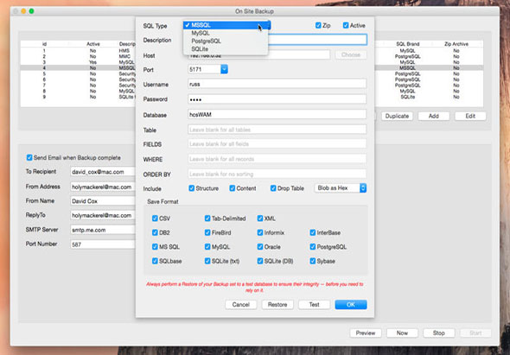Image resolution: width=510 pixels, height=355 pixels.
Task: Click the Zip Archive column header
Action: (x=456, y=44)
